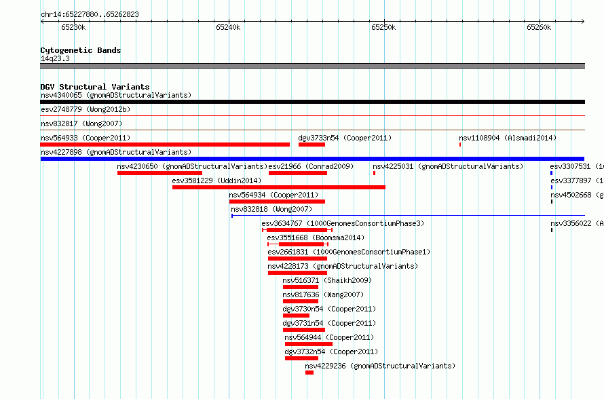Click nsv4229236 gnomAD variant label

[380, 366]
